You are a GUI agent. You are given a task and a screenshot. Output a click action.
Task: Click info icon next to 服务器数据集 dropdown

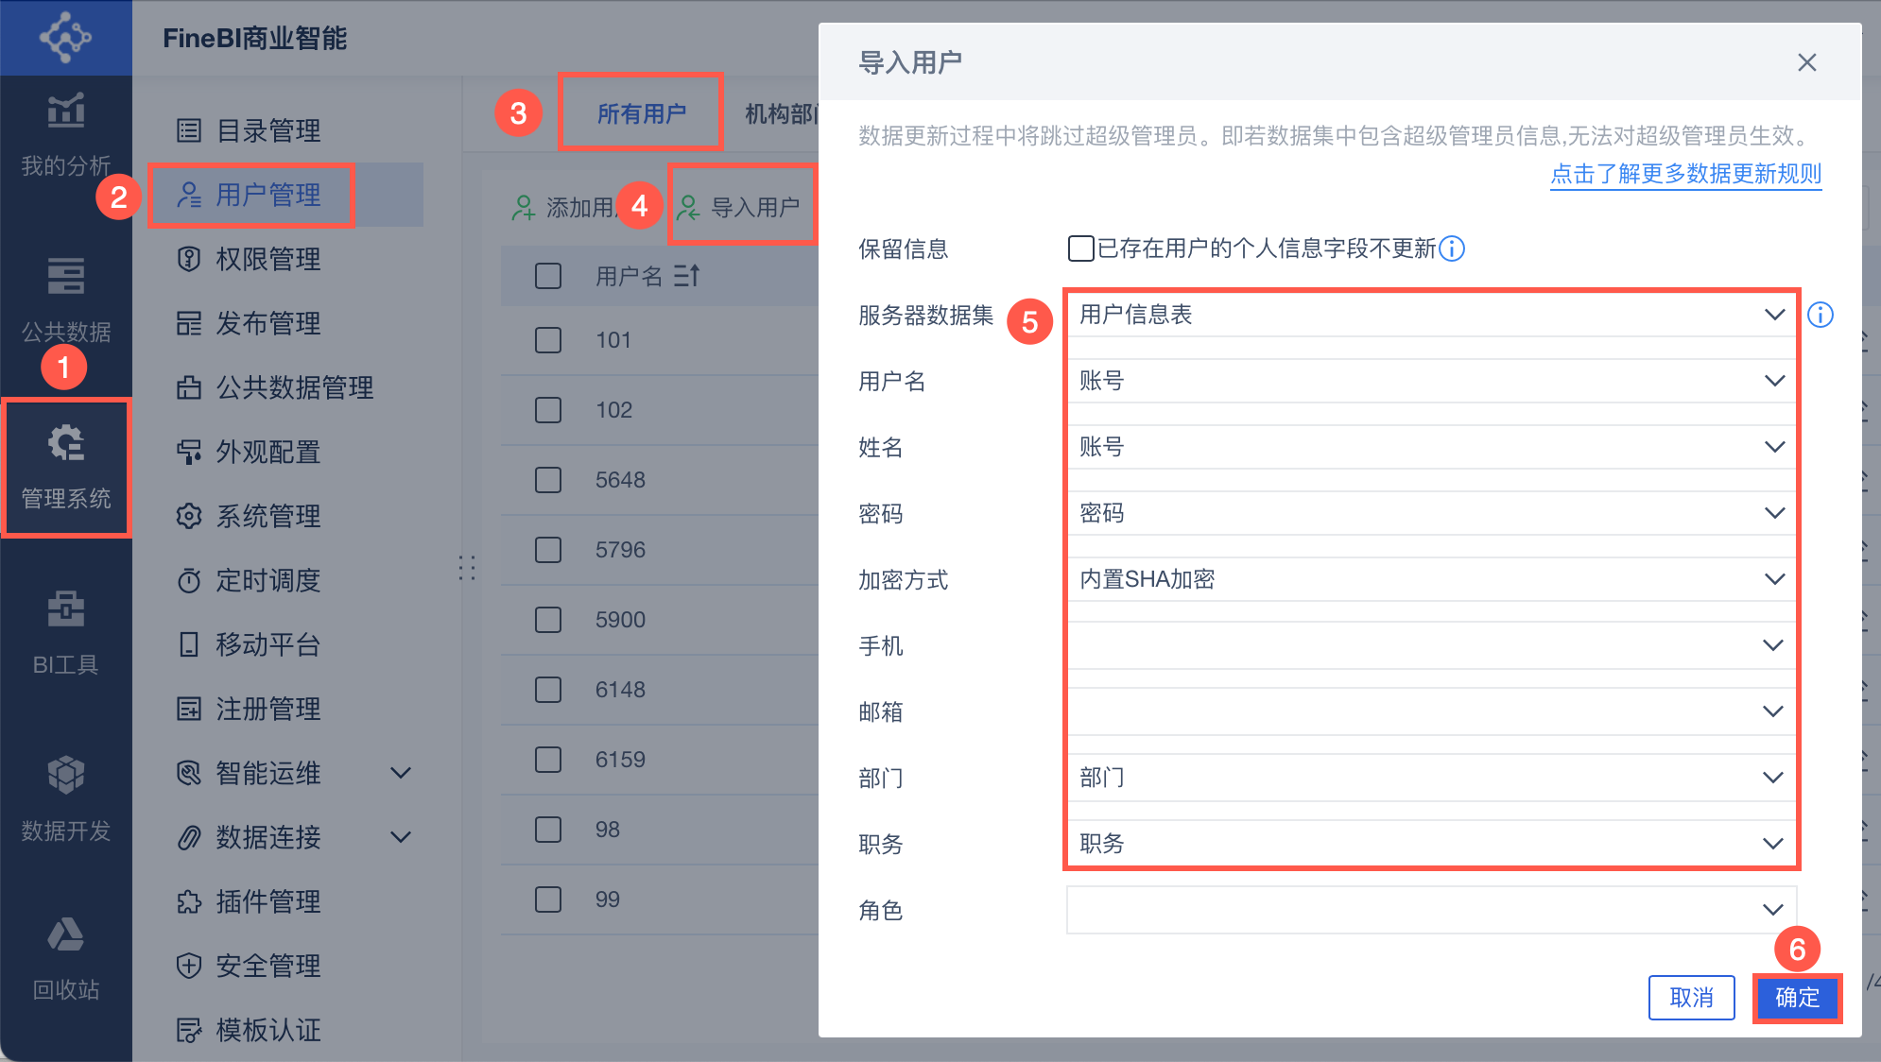(x=1820, y=315)
